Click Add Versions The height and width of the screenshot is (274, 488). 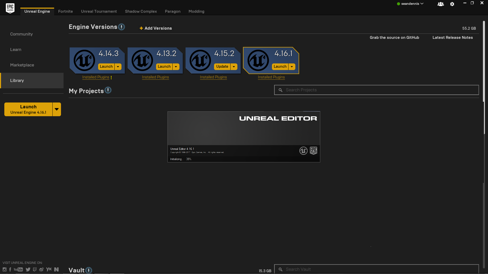(156, 28)
